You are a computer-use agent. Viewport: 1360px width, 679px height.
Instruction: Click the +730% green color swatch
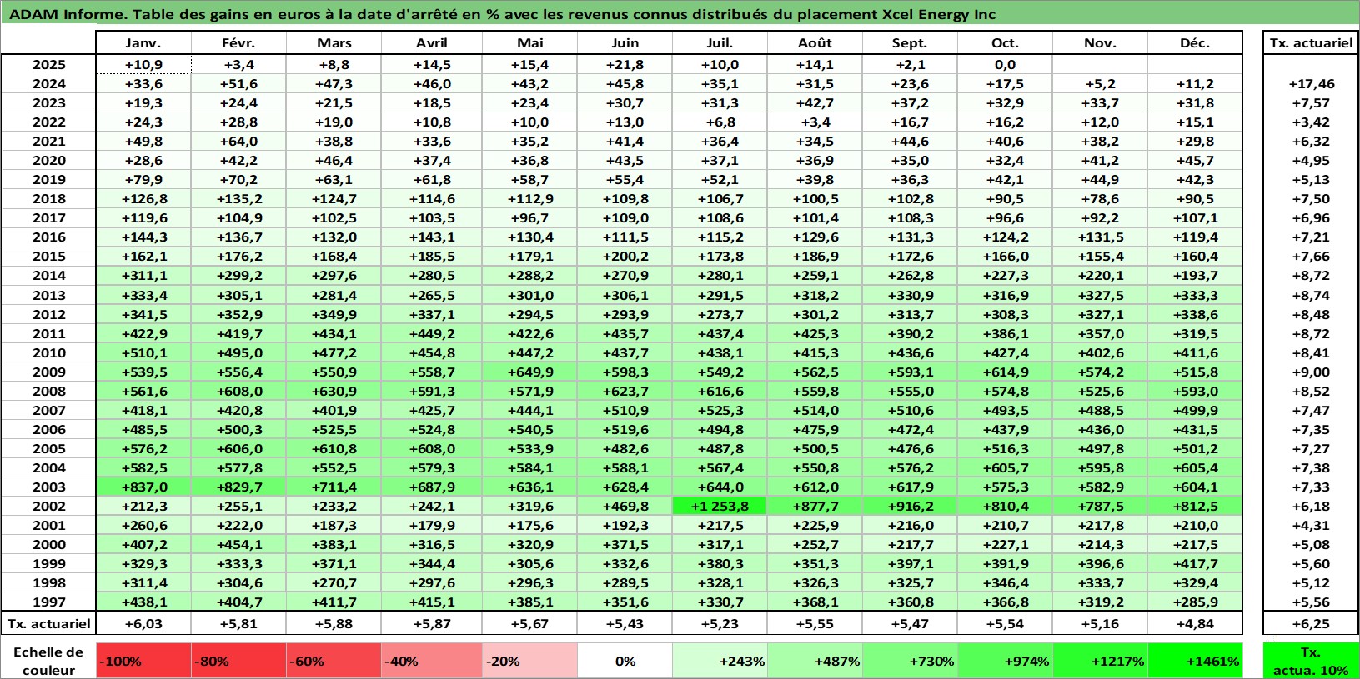click(x=911, y=661)
